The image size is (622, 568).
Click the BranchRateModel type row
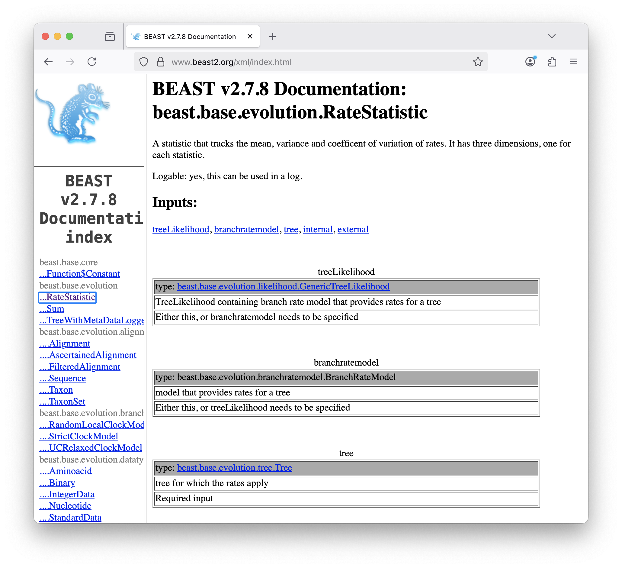coord(346,377)
